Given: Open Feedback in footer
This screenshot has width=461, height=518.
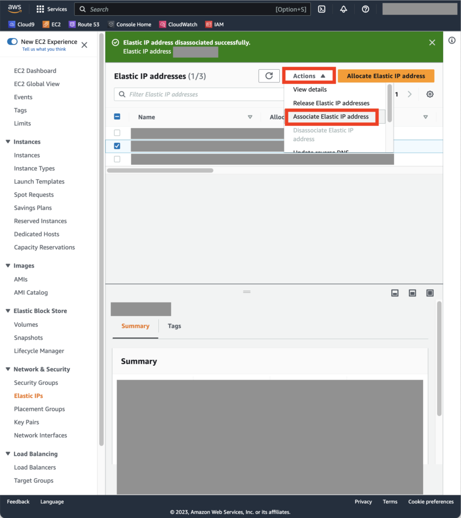Looking at the screenshot, I should click(x=18, y=501).
